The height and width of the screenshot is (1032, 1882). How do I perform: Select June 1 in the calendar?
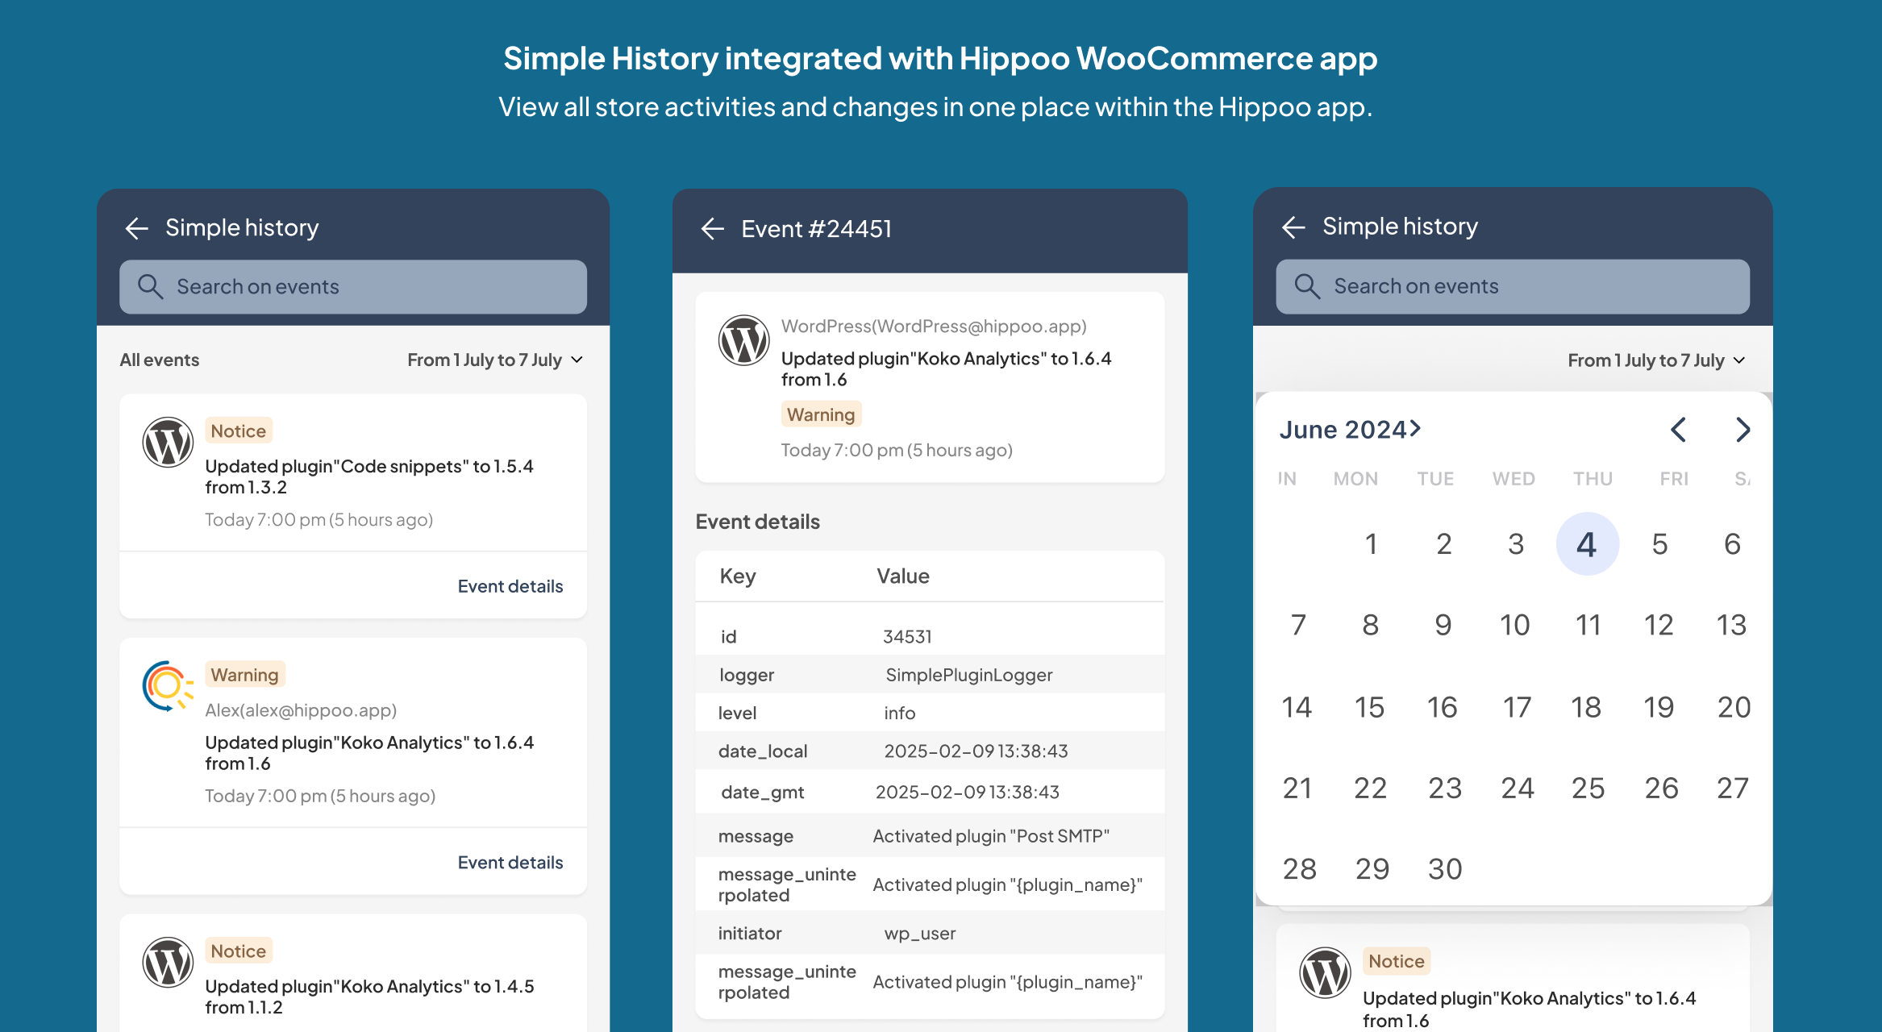pos(1371,544)
